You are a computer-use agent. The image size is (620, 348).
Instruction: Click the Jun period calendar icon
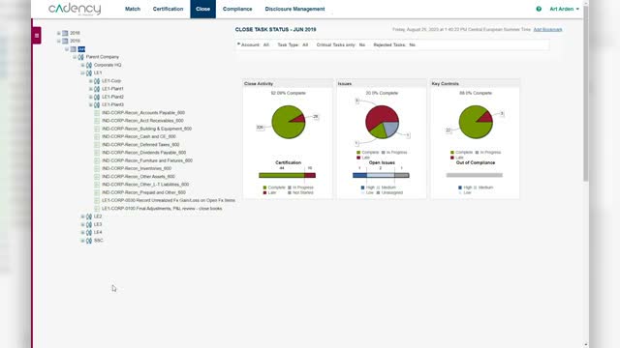pyautogui.click(x=74, y=49)
